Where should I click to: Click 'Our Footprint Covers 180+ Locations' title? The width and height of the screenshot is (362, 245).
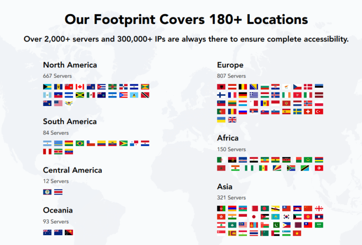point(186,19)
